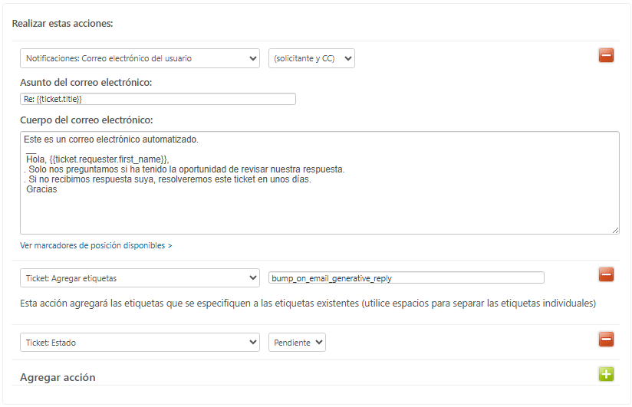The image size is (632, 407).
Task: Click the Cuerpo del correo electrónico label
Action: pos(86,120)
